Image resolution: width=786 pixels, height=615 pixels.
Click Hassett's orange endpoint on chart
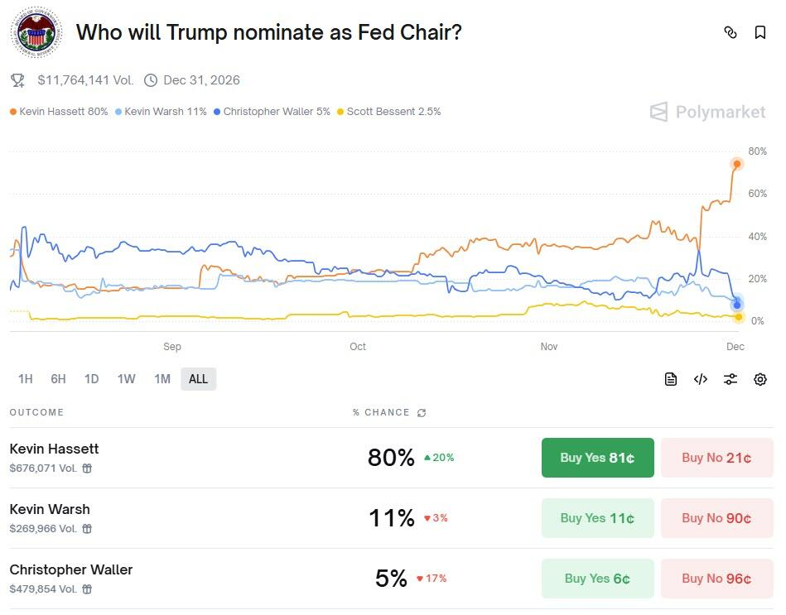click(x=736, y=164)
